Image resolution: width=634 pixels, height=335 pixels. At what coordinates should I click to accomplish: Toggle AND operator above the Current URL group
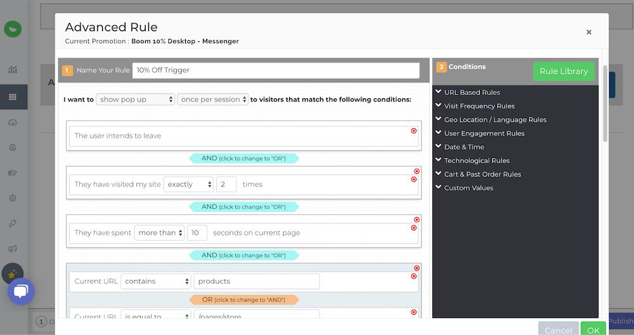[x=244, y=255]
